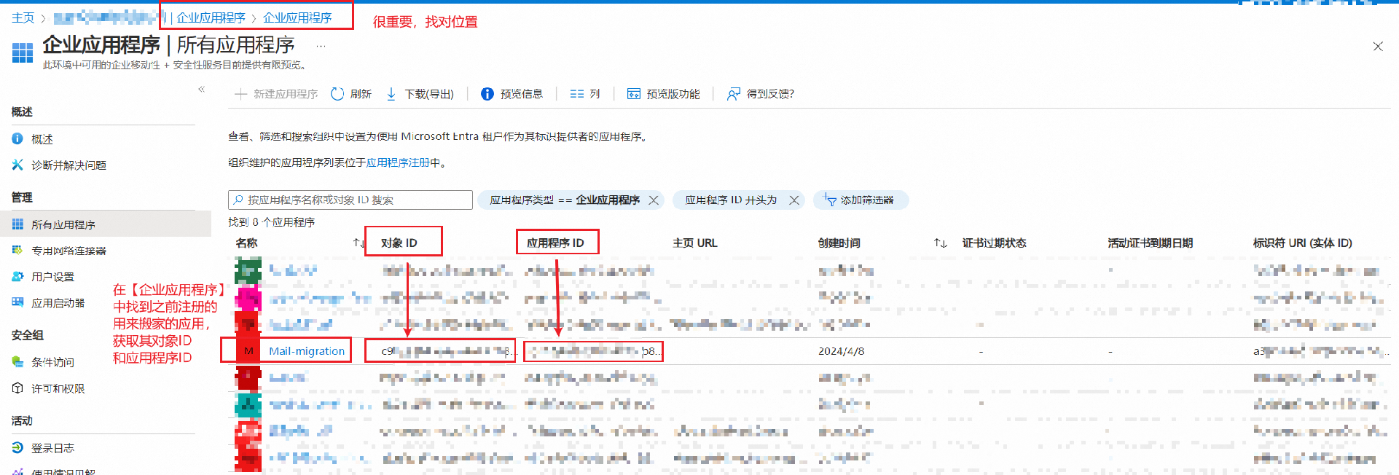The height and width of the screenshot is (475, 1399).
Task: Click 新建应用程序 plus icon
Action: [x=240, y=94]
